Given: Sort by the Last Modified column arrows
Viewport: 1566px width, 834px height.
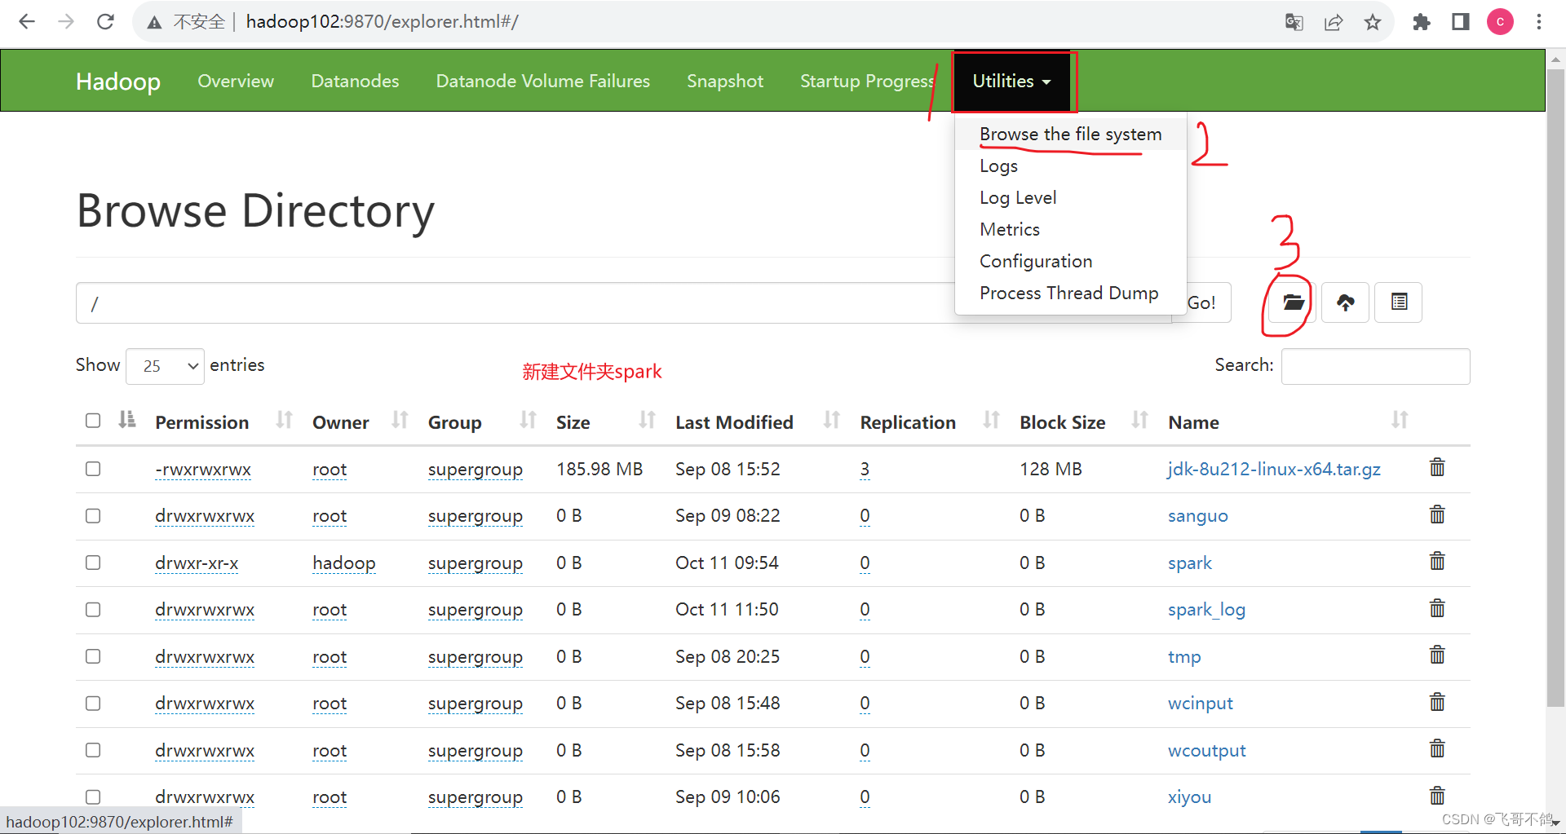Looking at the screenshot, I should coord(831,421).
